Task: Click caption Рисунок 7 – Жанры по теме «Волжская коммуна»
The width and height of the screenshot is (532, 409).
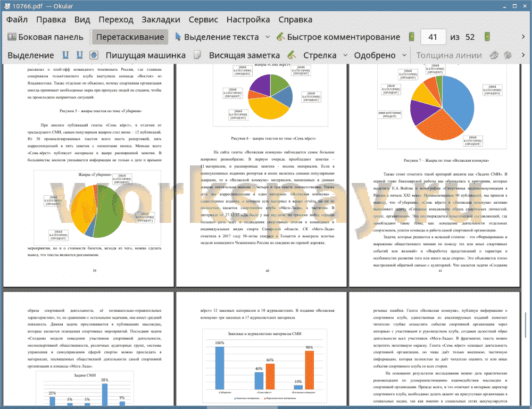Action: 446,161
